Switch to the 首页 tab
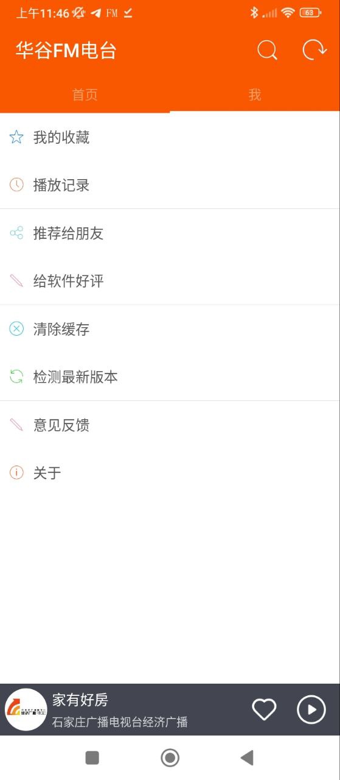 85,94
